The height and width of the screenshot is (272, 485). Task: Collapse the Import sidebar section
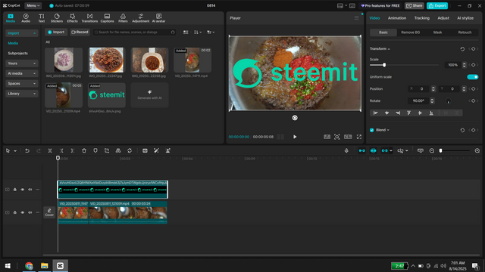point(22,33)
